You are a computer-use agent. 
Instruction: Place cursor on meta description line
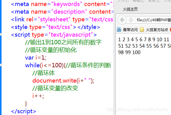click(62, 12)
